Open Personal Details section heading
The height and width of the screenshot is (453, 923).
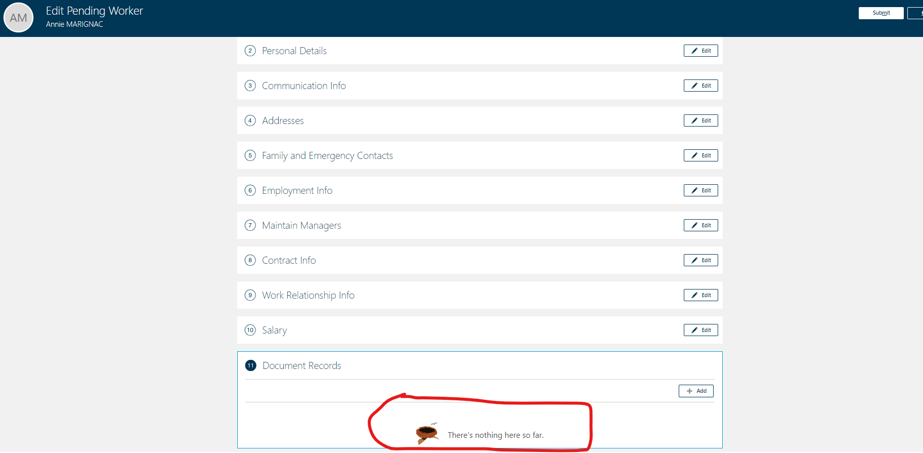294,51
